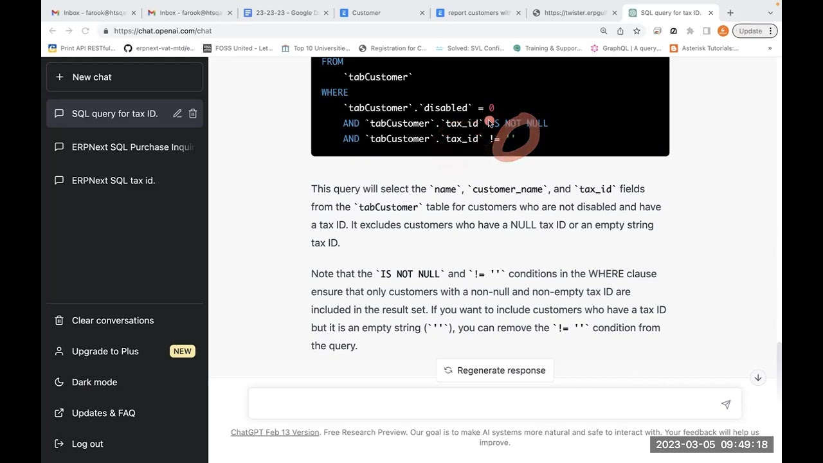The width and height of the screenshot is (823, 463).
Task: Bookmark this page with the star icon
Action: pos(637,31)
